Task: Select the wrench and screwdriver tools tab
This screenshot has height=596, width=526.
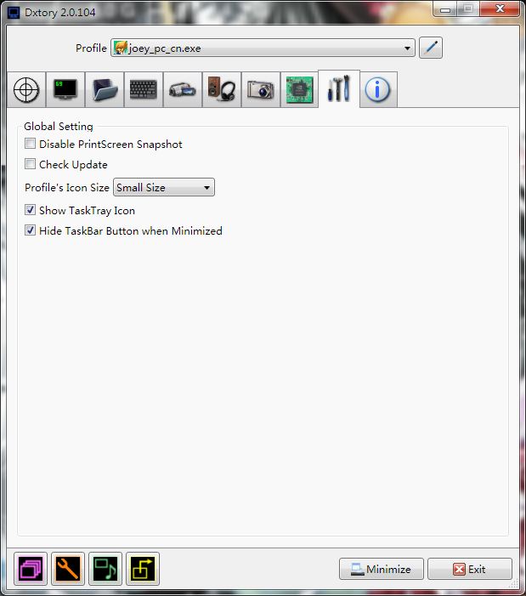Action: coord(338,88)
